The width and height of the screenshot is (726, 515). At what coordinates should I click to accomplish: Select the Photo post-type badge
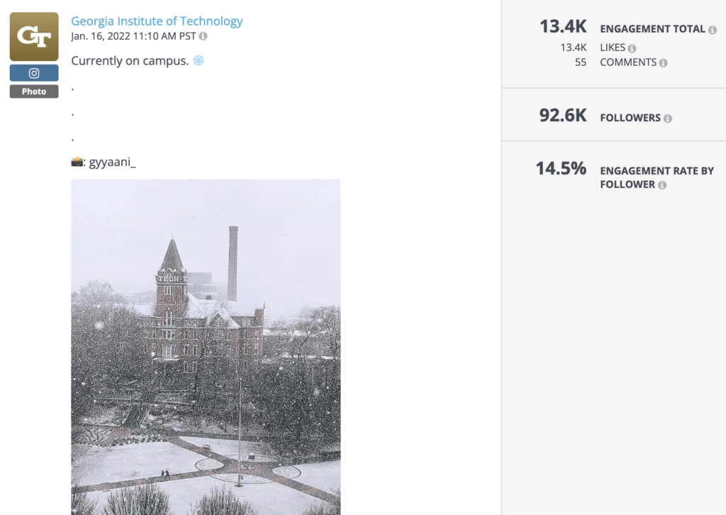[x=33, y=91]
